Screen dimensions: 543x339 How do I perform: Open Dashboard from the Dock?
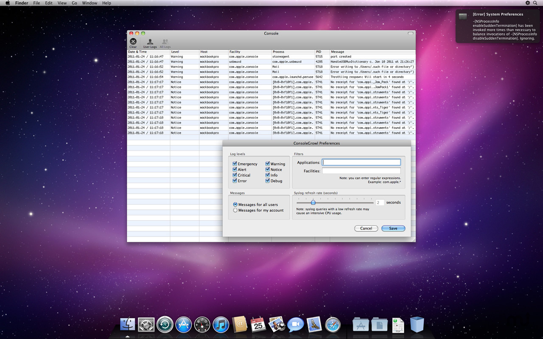coord(202,325)
